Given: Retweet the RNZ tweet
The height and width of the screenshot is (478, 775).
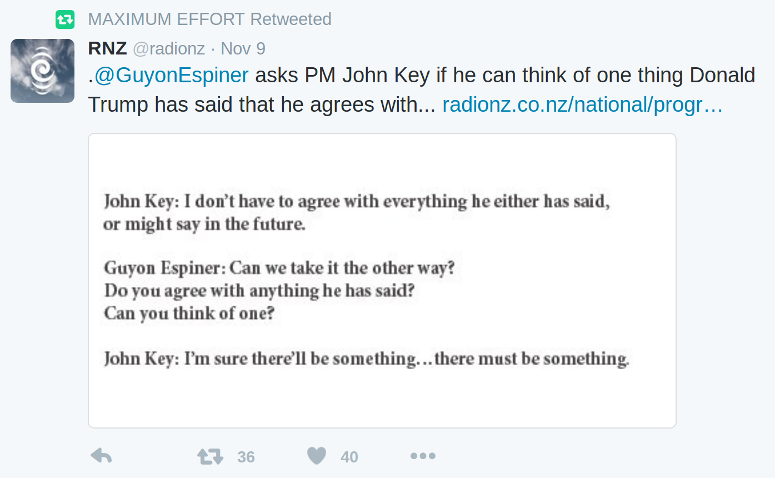Looking at the screenshot, I should coord(210,457).
